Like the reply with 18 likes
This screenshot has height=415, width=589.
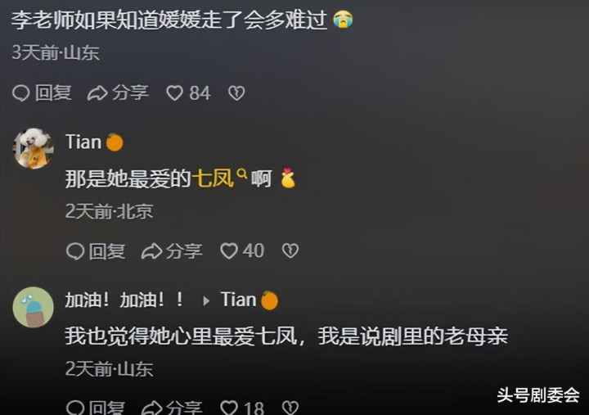[x=242, y=407]
